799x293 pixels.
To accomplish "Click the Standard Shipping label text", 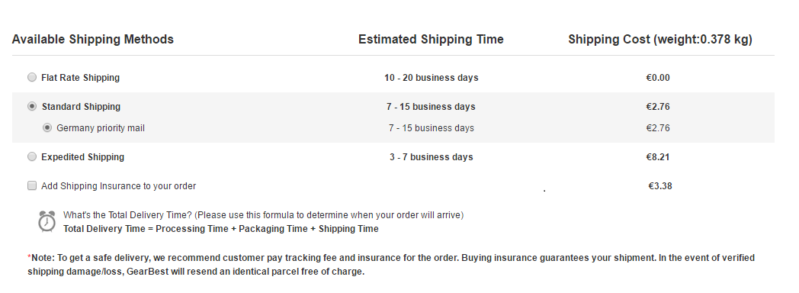I will coord(81,107).
